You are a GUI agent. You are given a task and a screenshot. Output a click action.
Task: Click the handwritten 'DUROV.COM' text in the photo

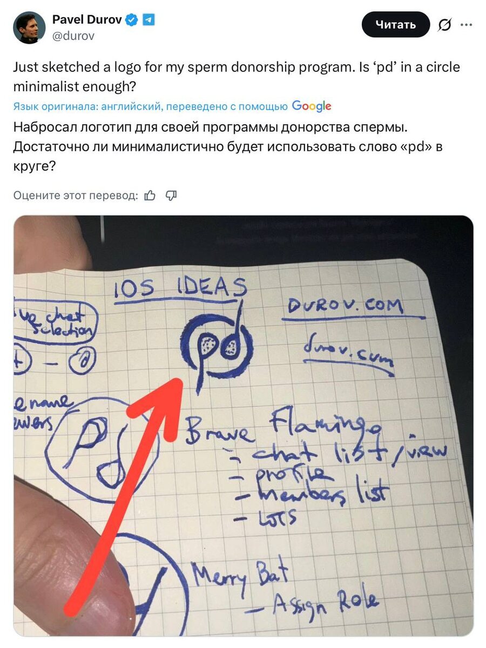click(346, 307)
